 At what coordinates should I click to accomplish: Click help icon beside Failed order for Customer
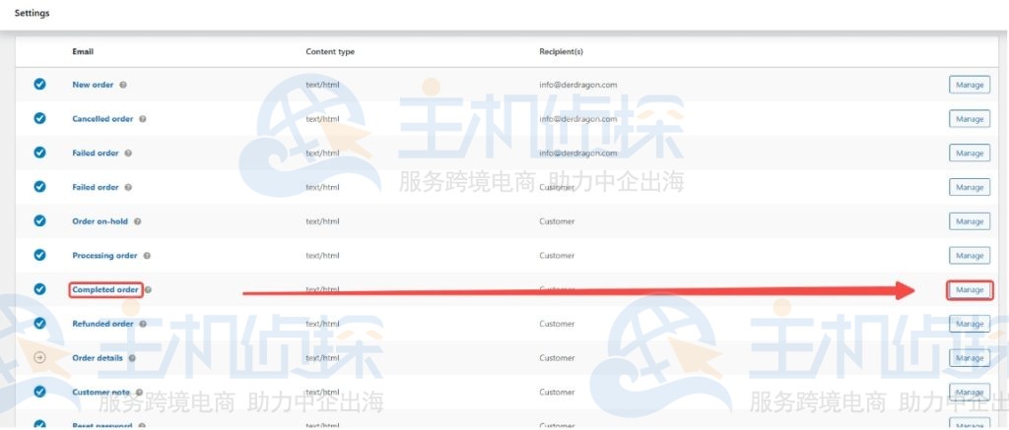[128, 187]
